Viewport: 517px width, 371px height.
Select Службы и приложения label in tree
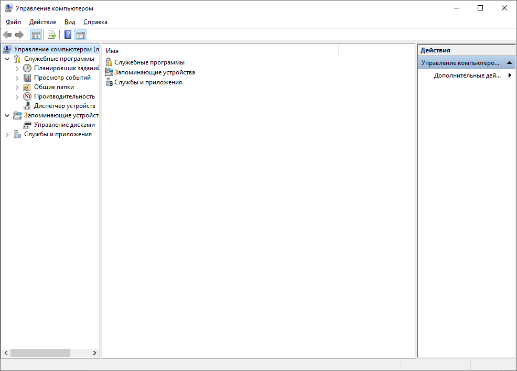point(58,134)
